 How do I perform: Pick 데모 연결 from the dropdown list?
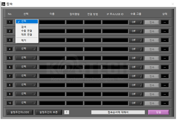coord(27,35)
